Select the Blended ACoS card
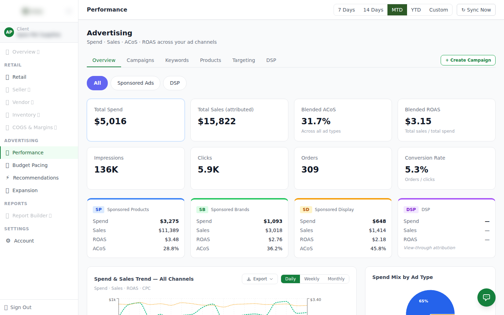Image resolution: width=504 pixels, height=315 pixels. (343, 120)
